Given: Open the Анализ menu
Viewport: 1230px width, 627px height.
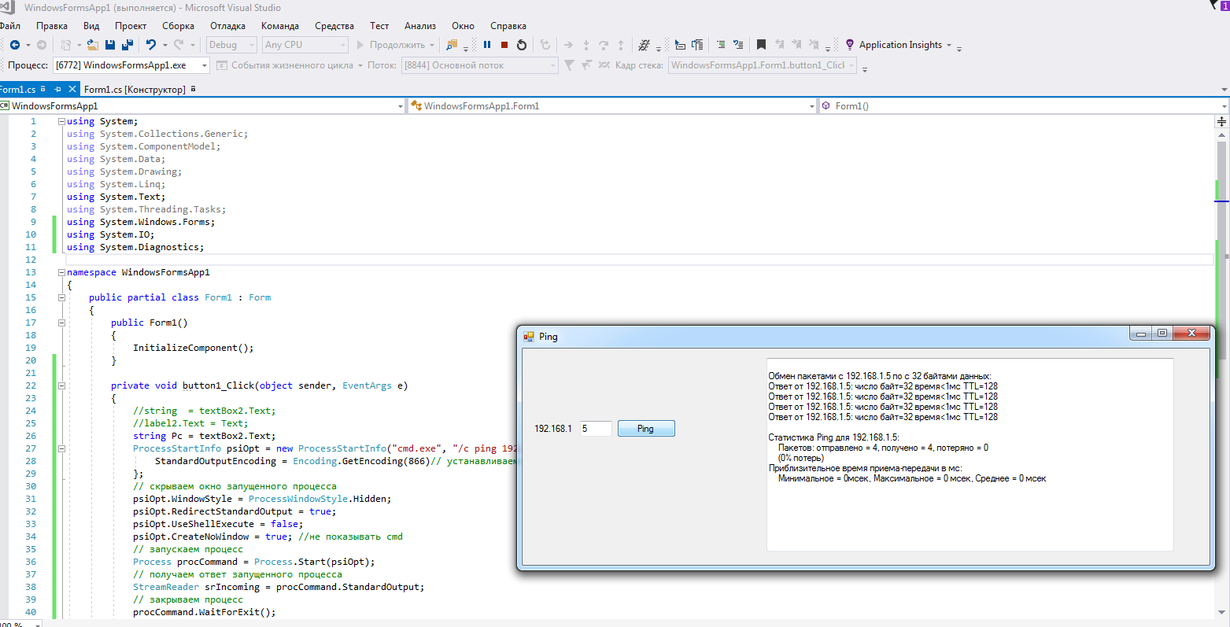Looking at the screenshot, I should coord(420,26).
